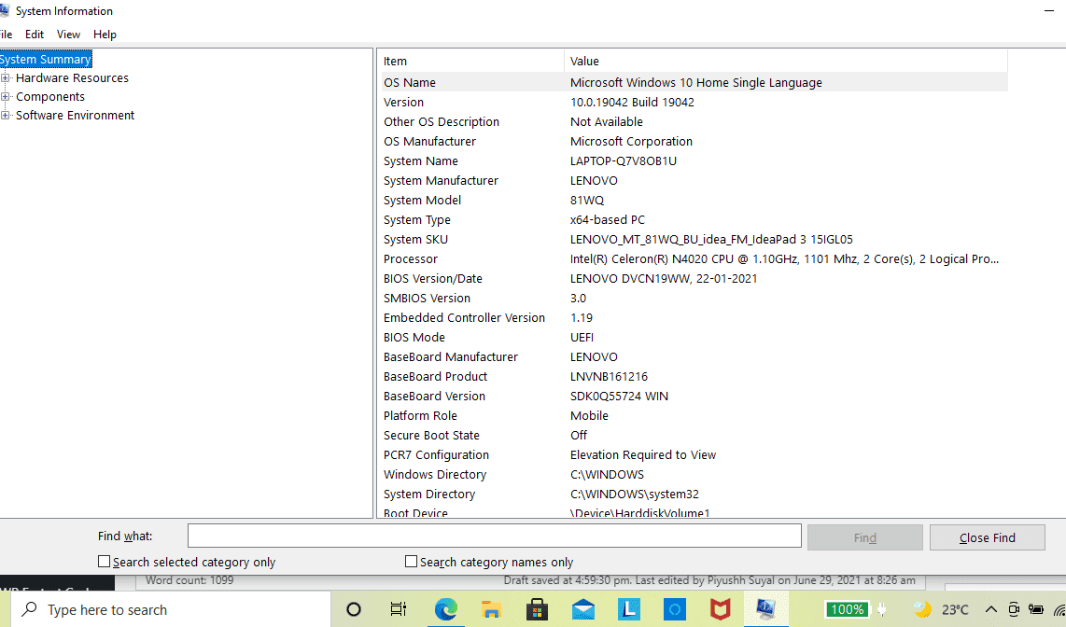Click the C:\WINDOWS\system32 value
This screenshot has width=1066, height=627.
click(x=635, y=495)
